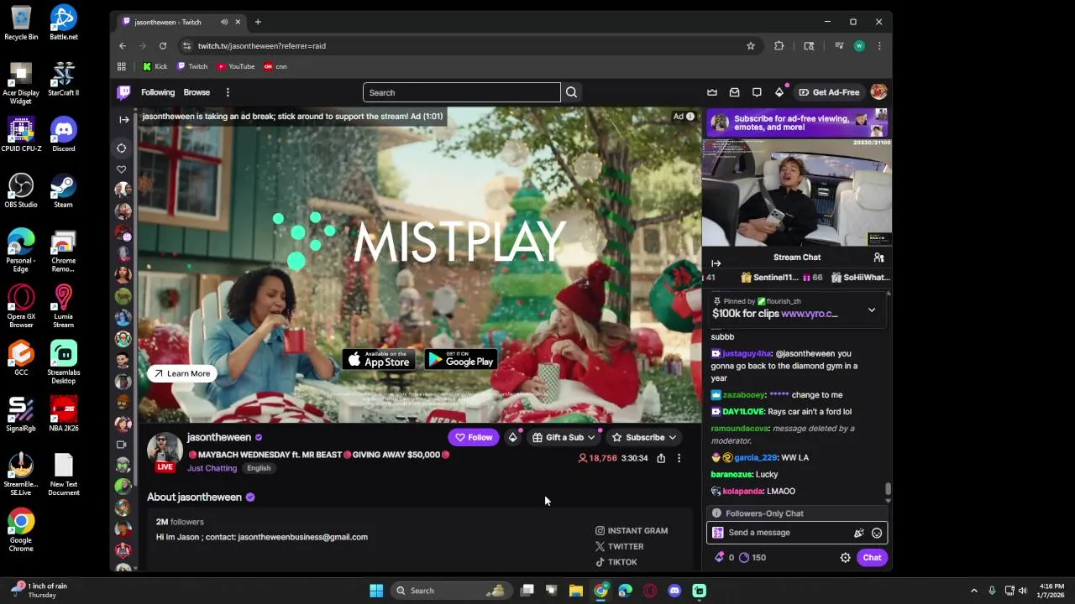Click the taskbar volume speaker icon
The height and width of the screenshot is (604, 1075).
coord(1023,591)
